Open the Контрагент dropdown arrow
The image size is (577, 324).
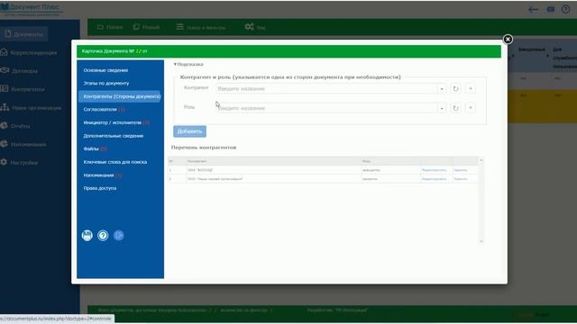click(x=442, y=88)
